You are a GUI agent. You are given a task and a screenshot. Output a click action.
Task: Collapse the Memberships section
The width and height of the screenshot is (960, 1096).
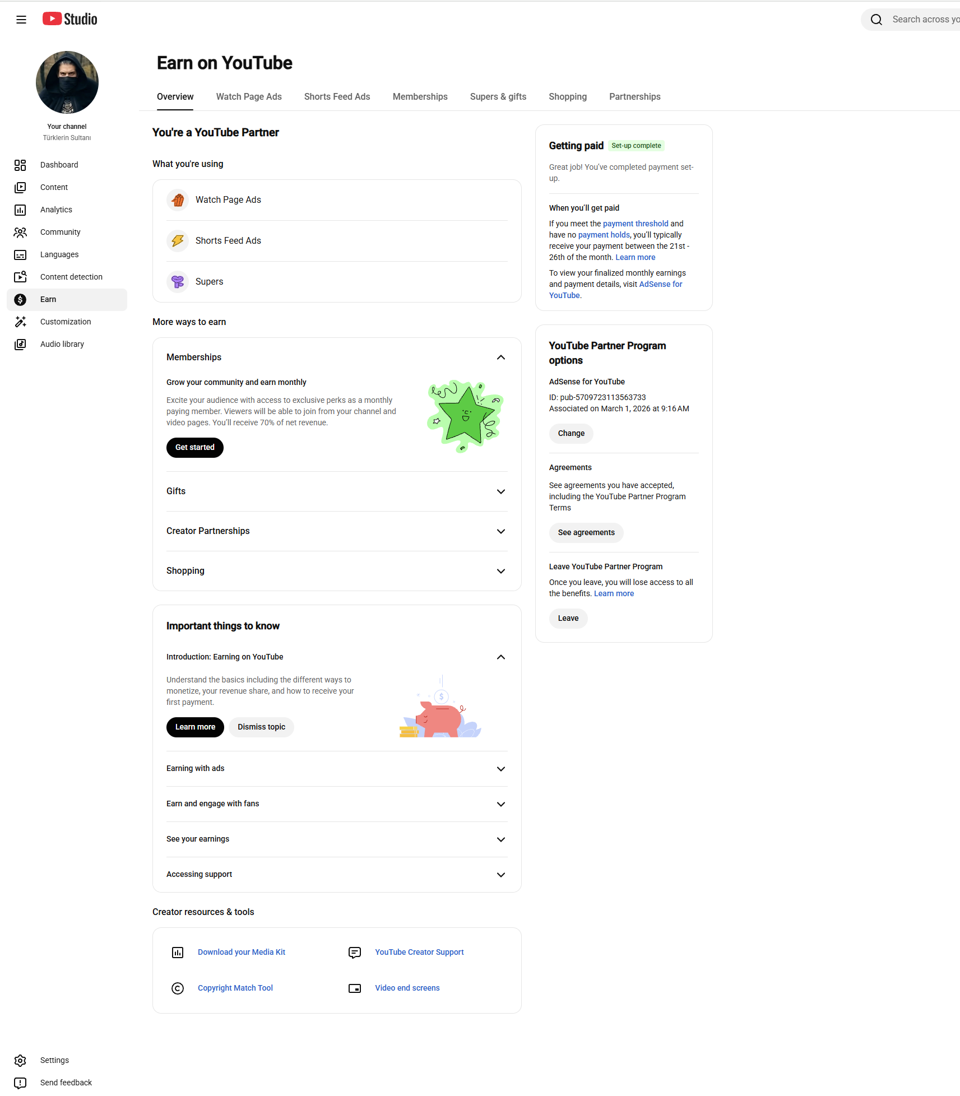pyautogui.click(x=501, y=357)
